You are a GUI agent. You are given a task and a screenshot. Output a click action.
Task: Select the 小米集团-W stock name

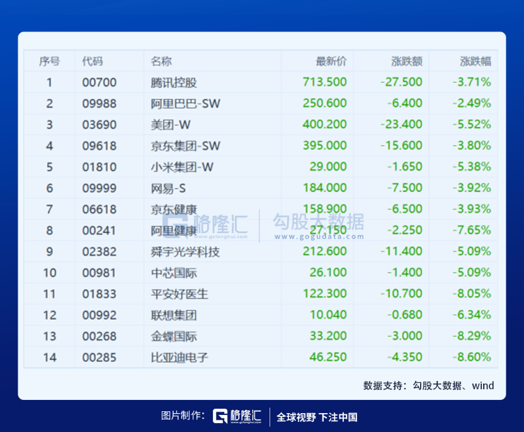[x=183, y=167]
